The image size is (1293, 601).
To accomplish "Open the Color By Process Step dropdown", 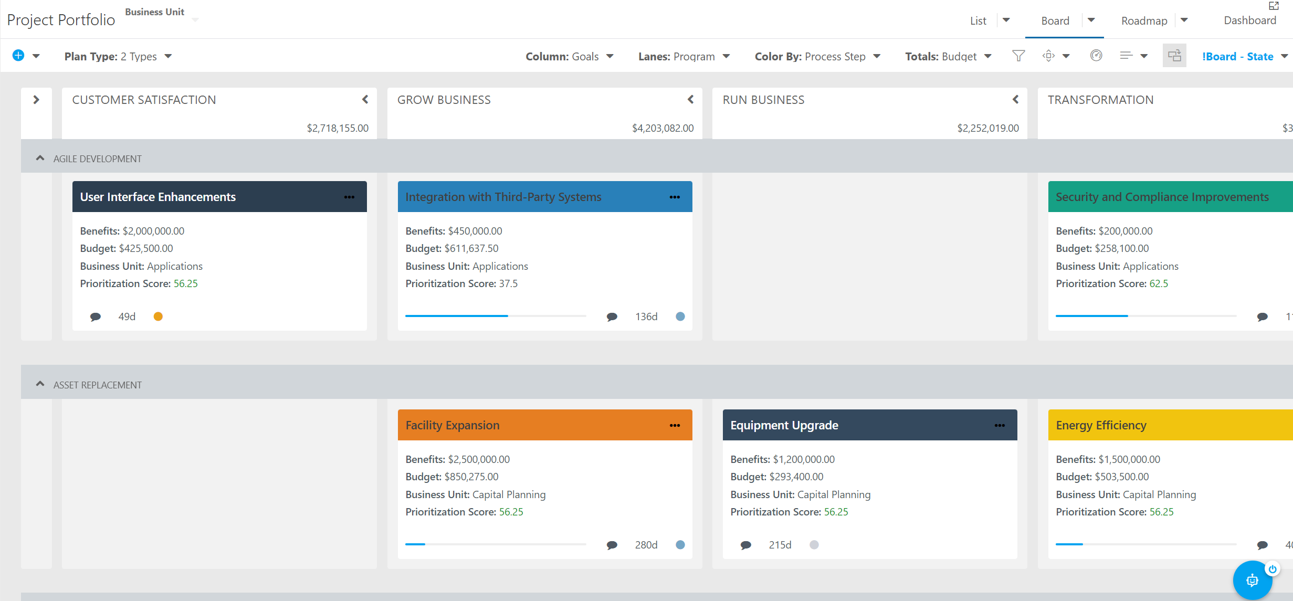I will coord(817,56).
